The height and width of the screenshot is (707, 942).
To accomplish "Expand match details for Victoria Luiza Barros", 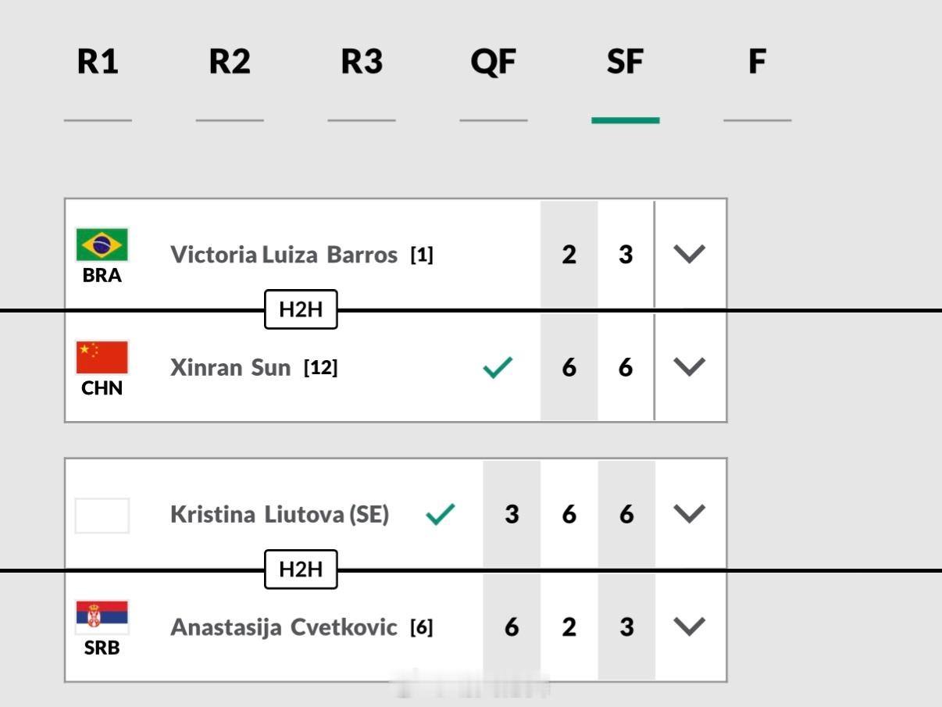I will click(x=689, y=253).
